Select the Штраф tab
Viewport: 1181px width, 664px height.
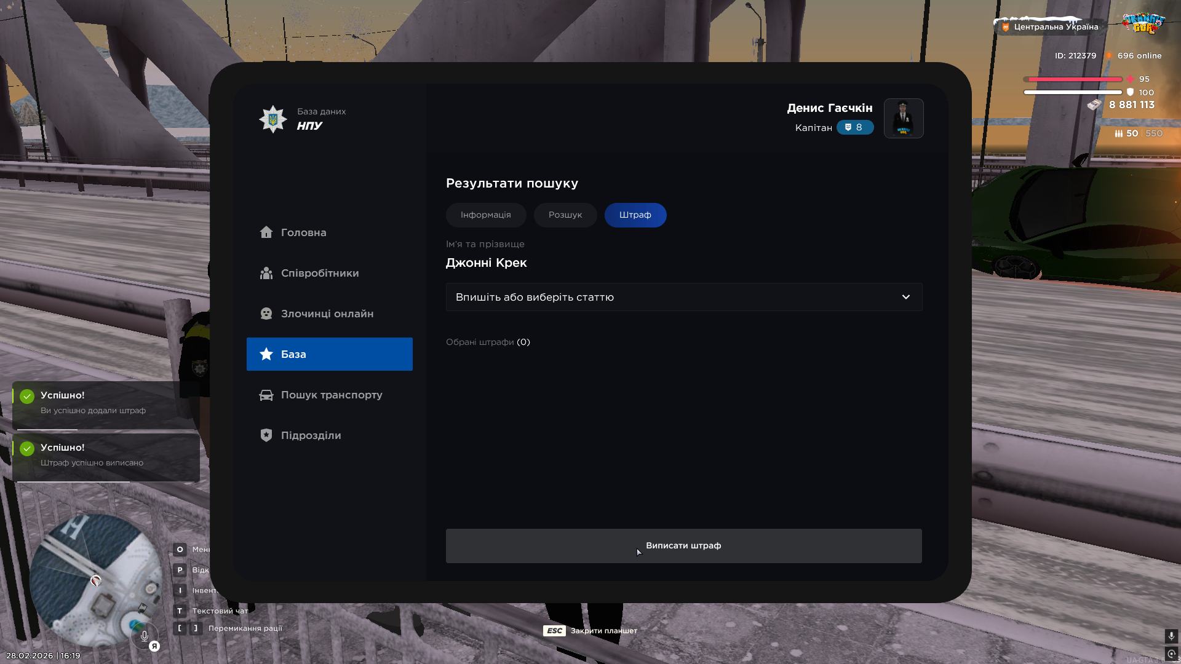(x=635, y=215)
